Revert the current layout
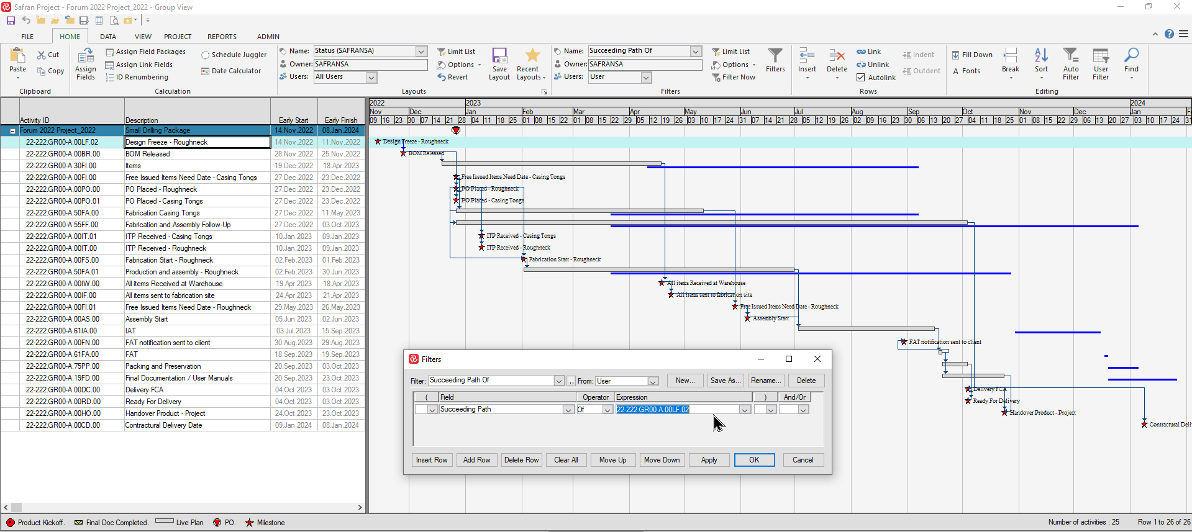Screen dimensions: 1192x532 tap(453, 77)
